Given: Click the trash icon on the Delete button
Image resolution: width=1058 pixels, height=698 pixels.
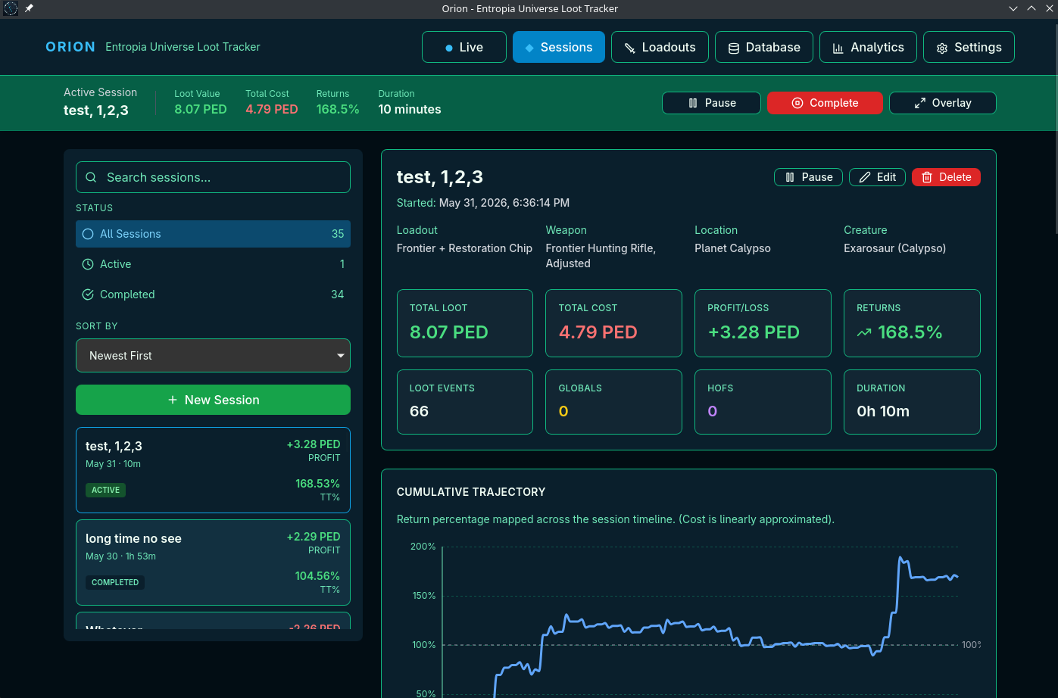Looking at the screenshot, I should (x=926, y=177).
